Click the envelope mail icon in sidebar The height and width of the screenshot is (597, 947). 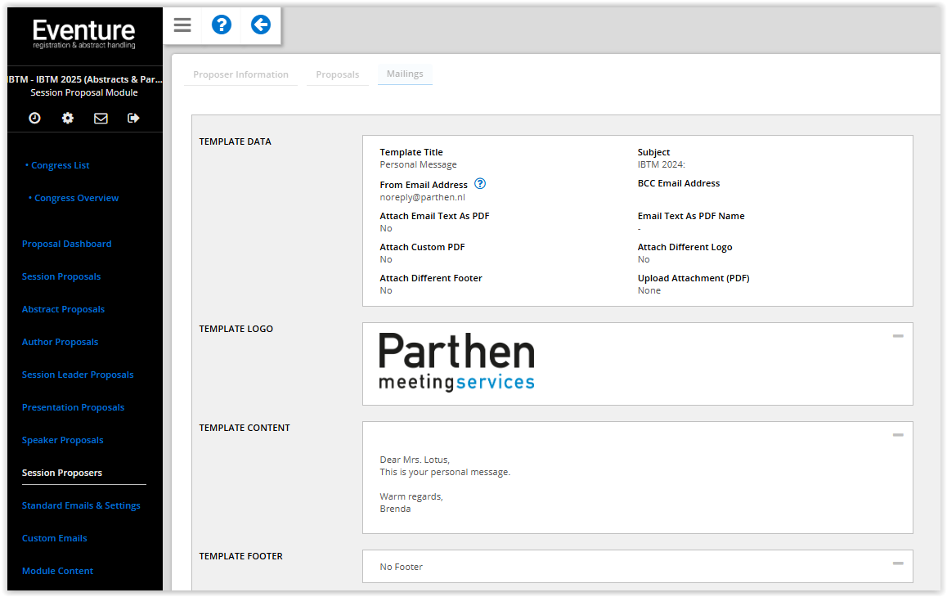[101, 118]
